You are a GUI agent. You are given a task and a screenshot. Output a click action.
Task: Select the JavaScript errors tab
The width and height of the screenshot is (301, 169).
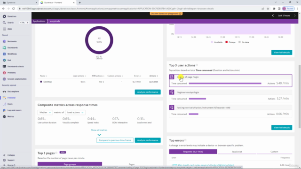[237, 152]
